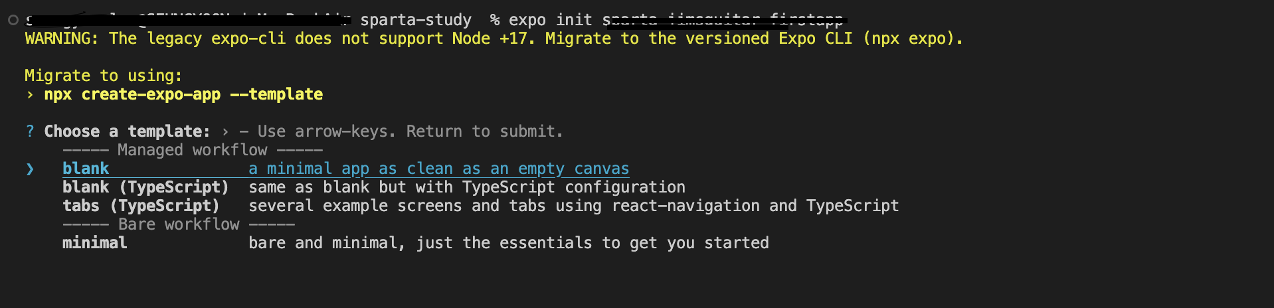
Task: Click the Bare workflow section header
Action: (x=179, y=224)
